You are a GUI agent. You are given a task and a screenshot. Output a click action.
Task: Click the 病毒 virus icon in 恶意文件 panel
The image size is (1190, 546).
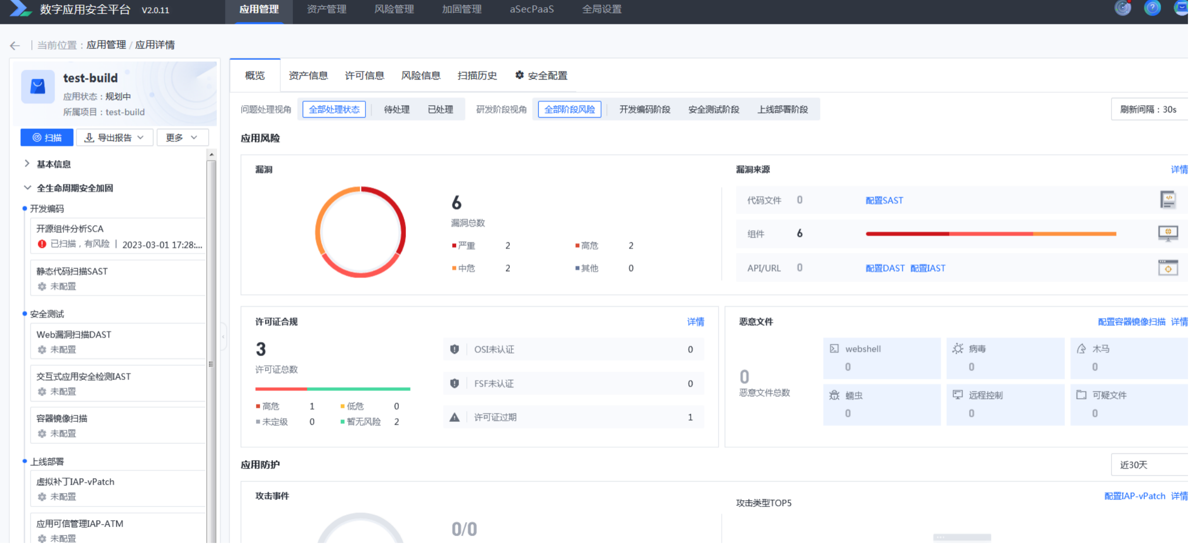coord(958,348)
